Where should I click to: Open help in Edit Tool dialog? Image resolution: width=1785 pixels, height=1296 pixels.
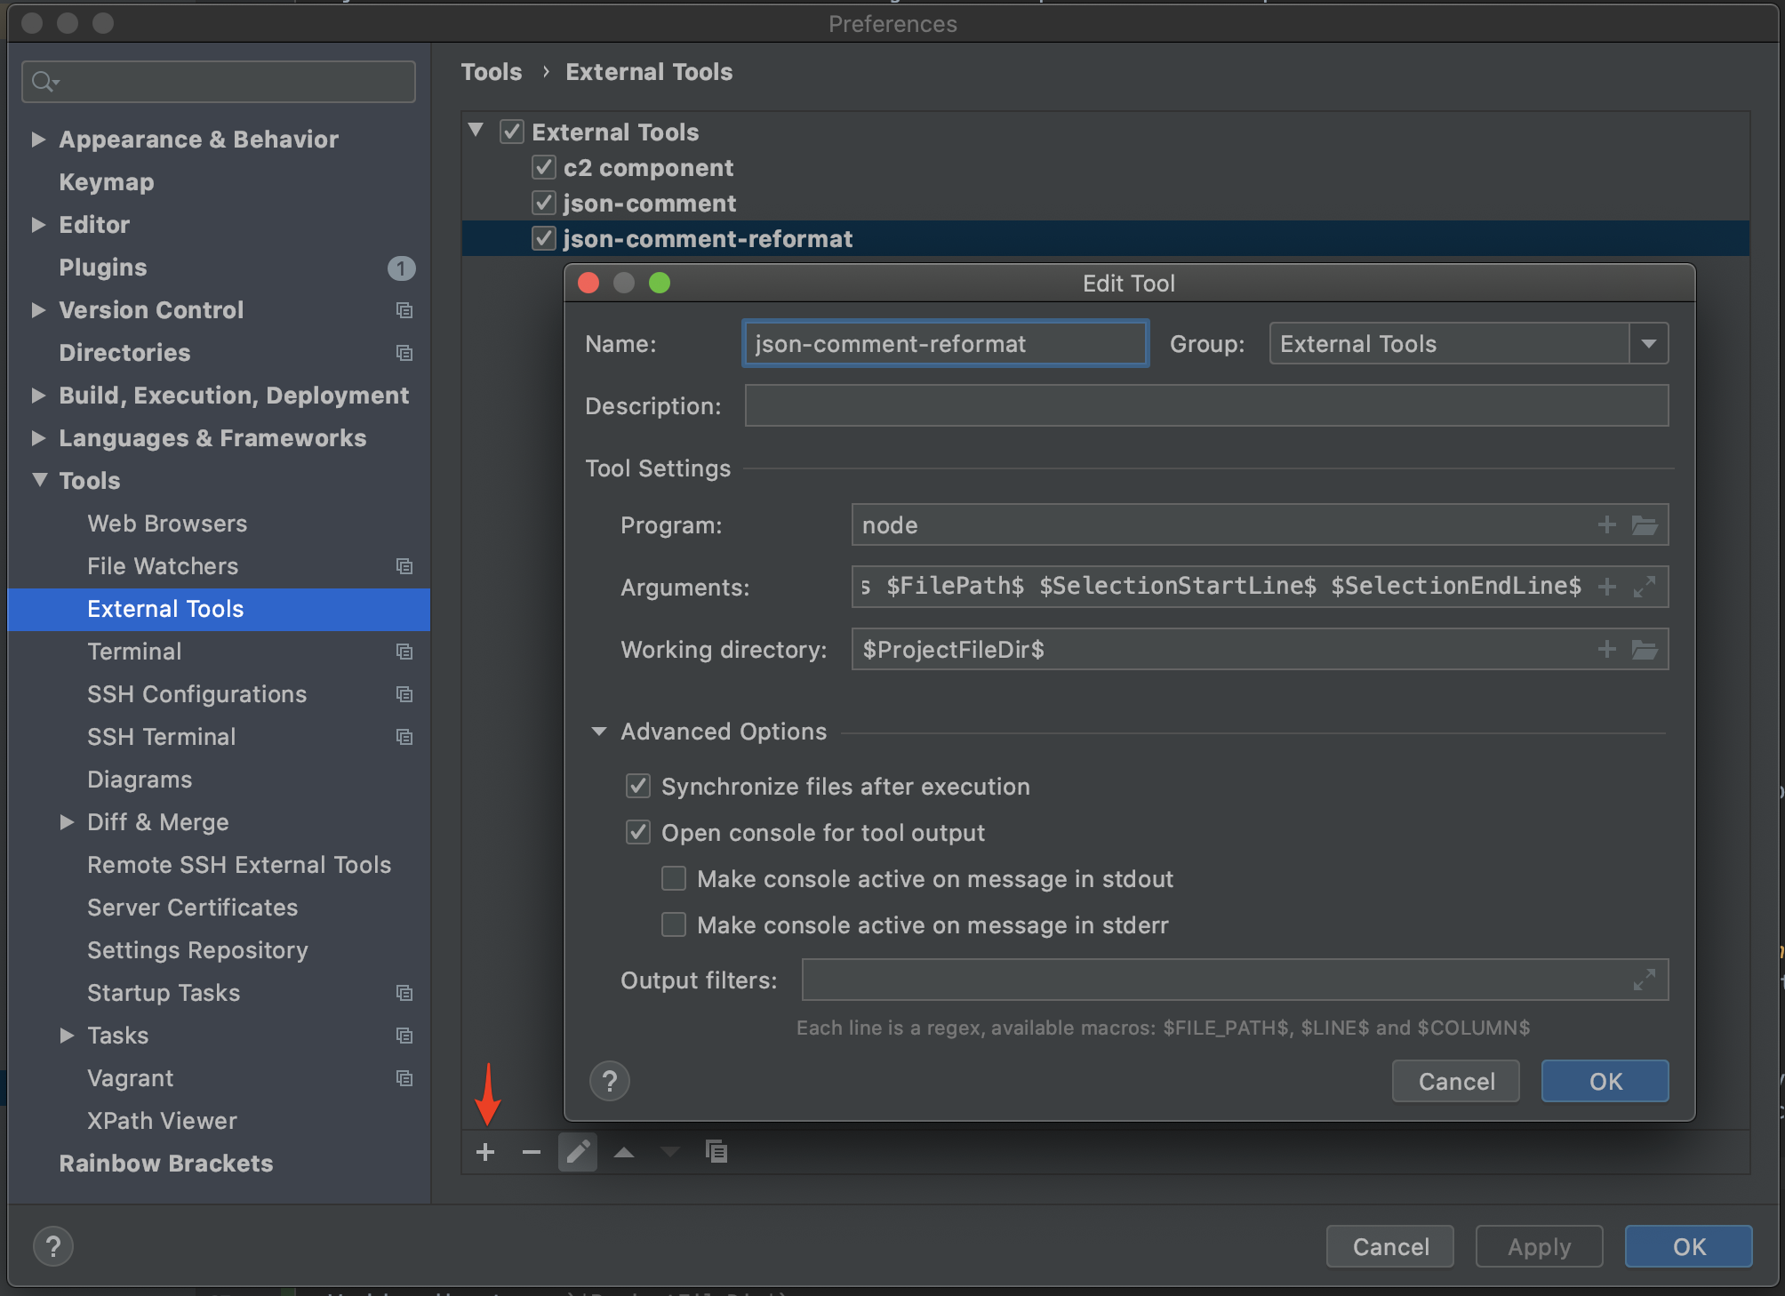[610, 1082]
